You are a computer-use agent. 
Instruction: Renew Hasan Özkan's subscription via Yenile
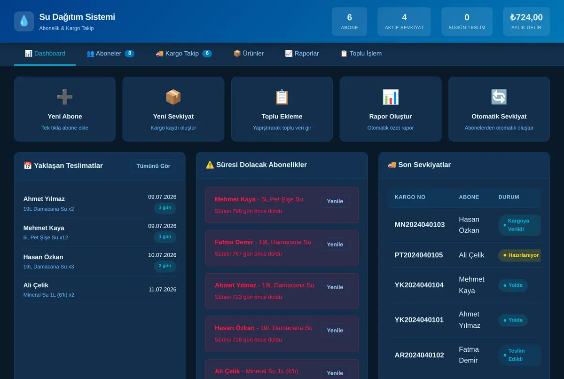point(335,331)
